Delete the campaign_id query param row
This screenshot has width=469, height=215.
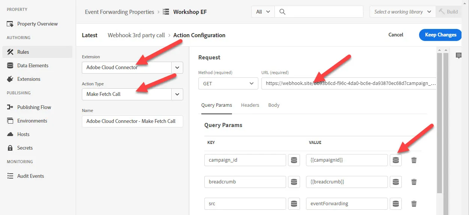414,160
